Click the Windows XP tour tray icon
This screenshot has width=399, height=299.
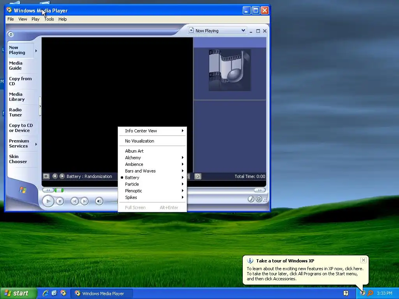coord(363,293)
